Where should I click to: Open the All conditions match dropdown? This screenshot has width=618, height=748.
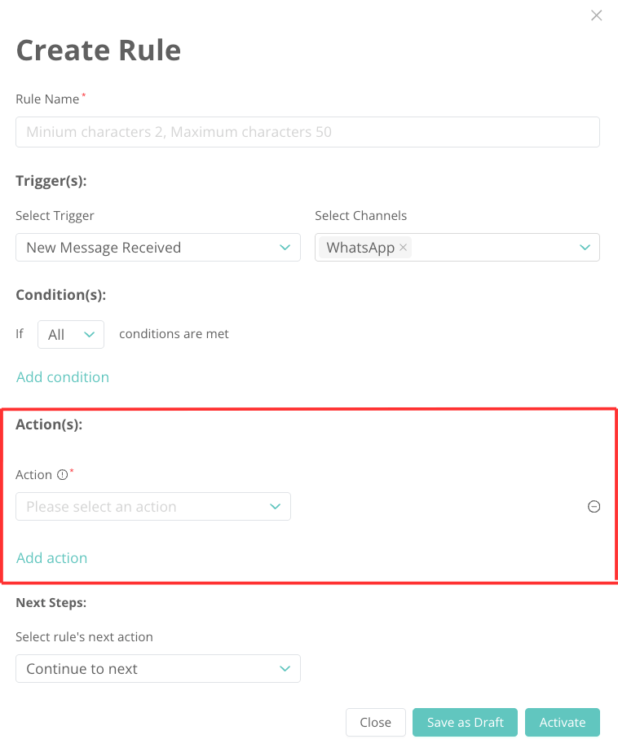click(71, 334)
